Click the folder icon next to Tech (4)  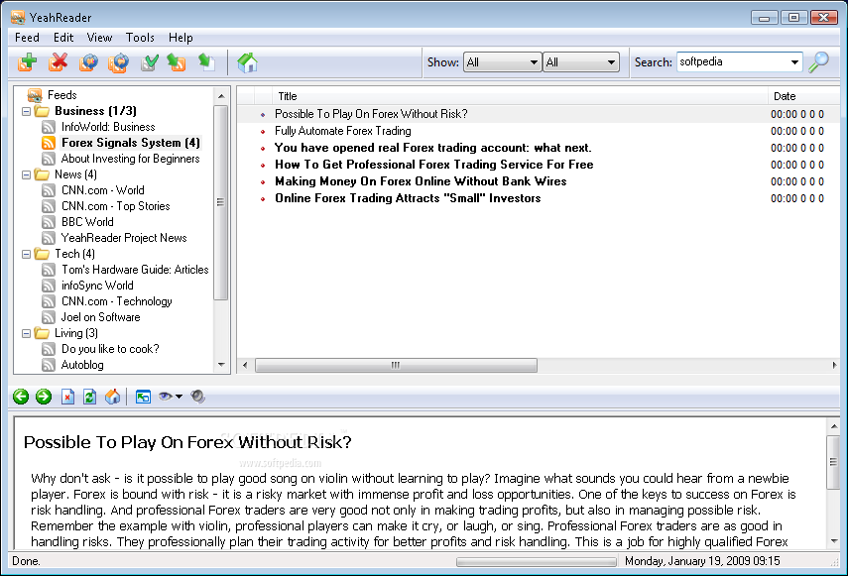[42, 254]
